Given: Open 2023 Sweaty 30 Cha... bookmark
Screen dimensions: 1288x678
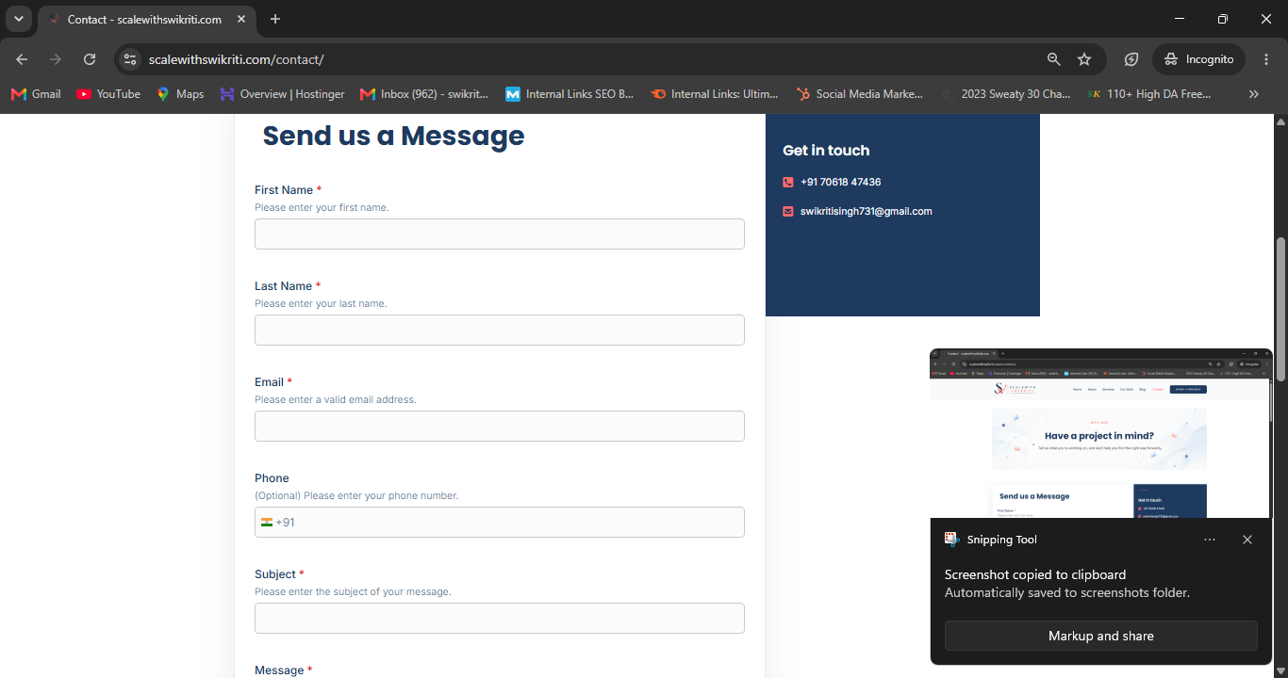Looking at the screenshot, I should (x=1005, y=94).
